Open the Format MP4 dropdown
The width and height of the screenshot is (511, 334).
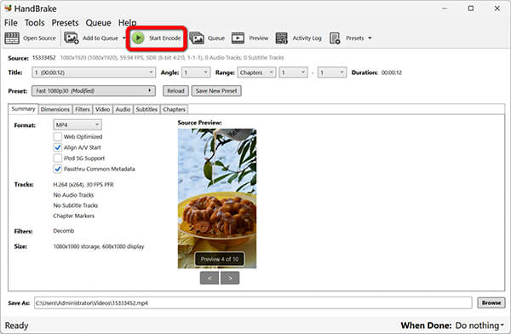[x=78, y=125]
